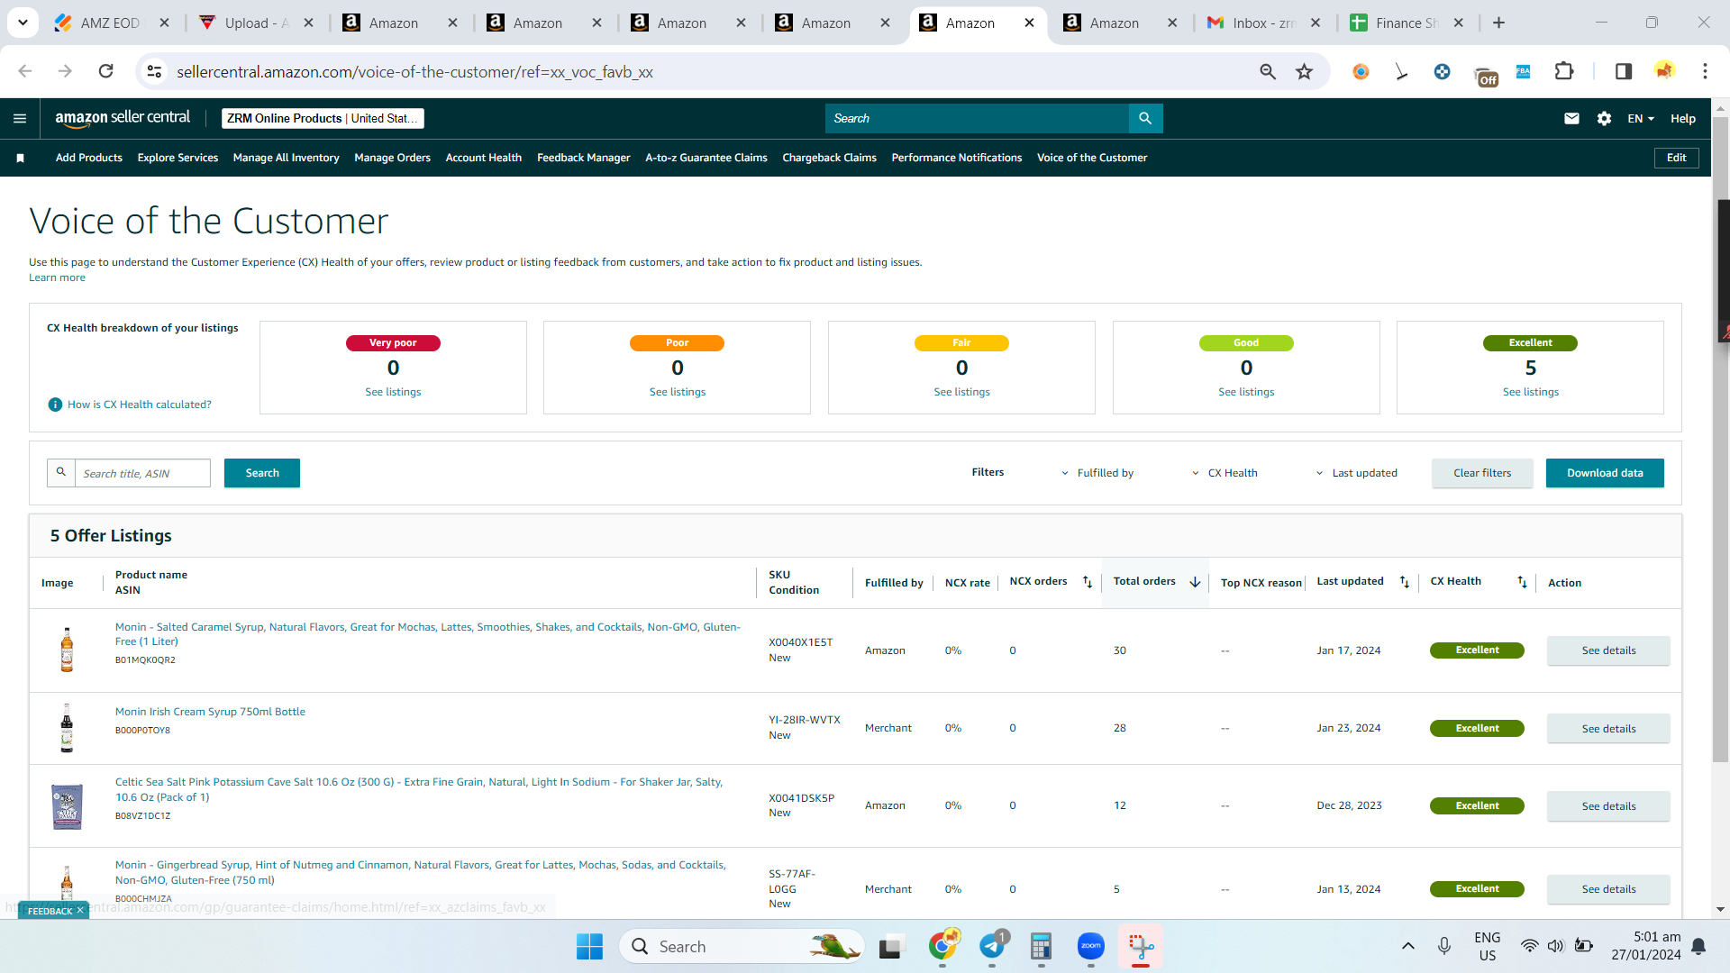Click Celtic Sea Salt product thumbnail
Screen dimensions: 1730x973
pyautogui.click(x=67, y=806)
